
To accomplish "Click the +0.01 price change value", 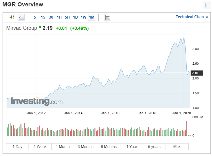I will coord(61,28).
